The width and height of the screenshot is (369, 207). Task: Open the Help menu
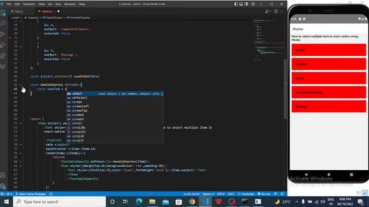pyautogui.click(x=82, y=4)
